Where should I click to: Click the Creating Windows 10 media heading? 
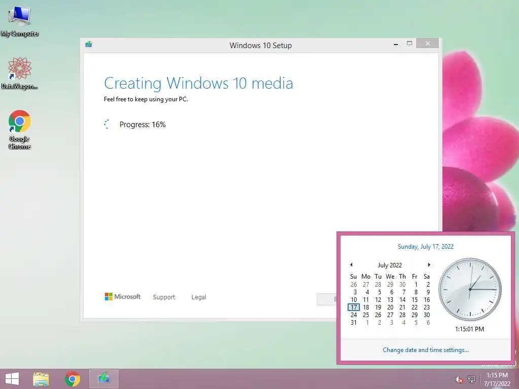coord(199,83)
